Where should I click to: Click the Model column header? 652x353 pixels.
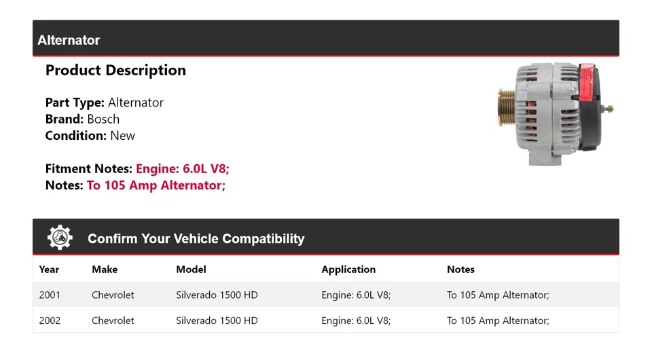(191, 270)
